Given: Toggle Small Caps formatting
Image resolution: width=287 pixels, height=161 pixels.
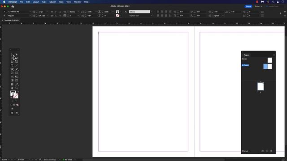Looking at the screenshot, I should [x=52, y=16].
